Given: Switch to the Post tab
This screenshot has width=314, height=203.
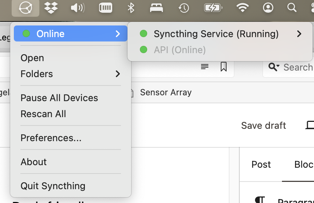Looking at the screenshot, I should [261, 164].
